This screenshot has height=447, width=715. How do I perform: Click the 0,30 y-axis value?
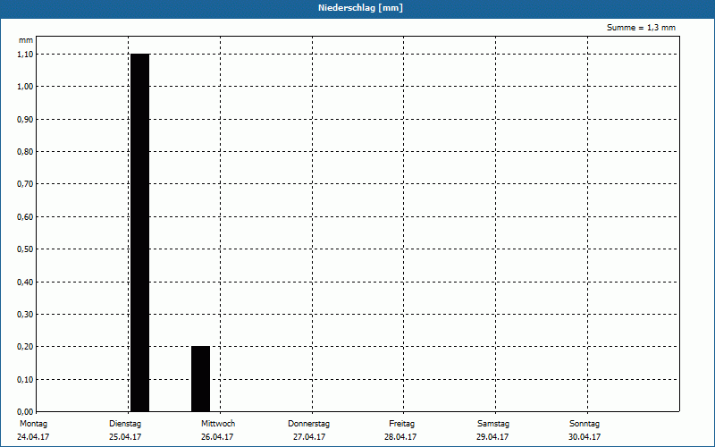(25, 315)
